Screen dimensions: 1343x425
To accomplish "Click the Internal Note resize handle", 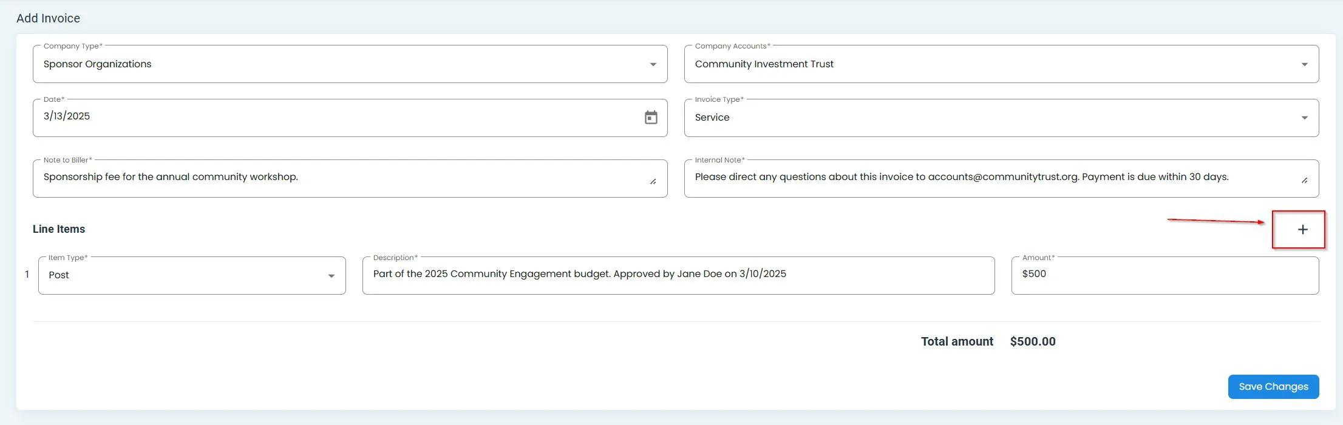I will [1304, 180].
